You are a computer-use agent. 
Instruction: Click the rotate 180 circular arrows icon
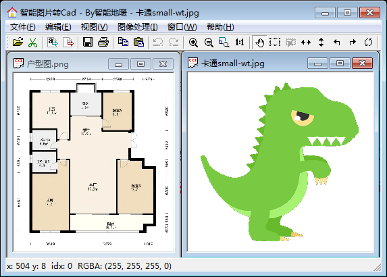click(368, 42)
